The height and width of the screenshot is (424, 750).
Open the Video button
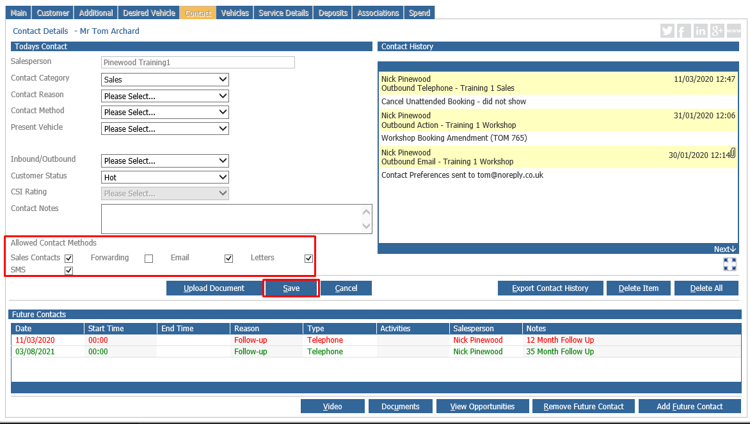pyautogui.click(x=332, y=406)
